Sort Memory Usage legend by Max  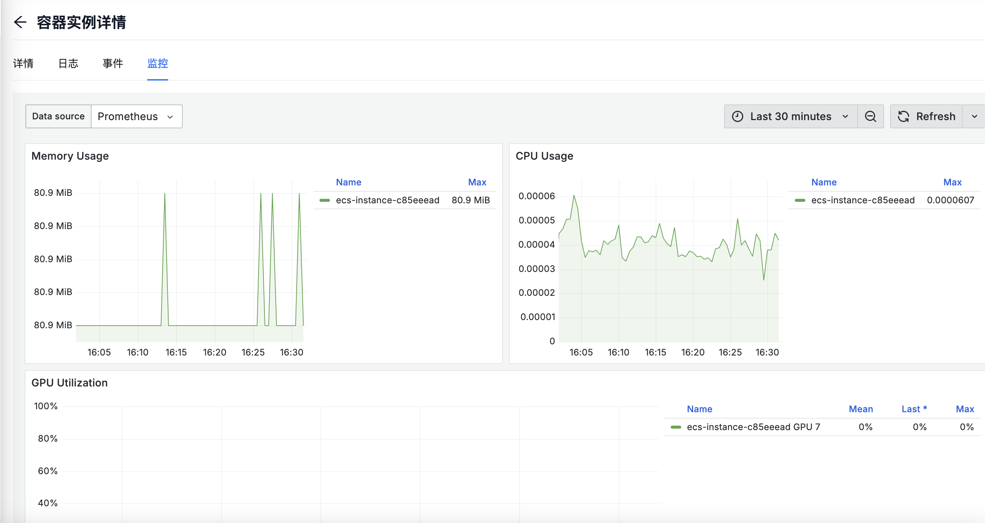click(477, 182)
